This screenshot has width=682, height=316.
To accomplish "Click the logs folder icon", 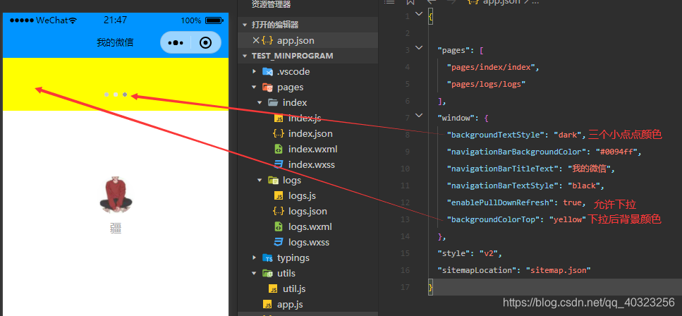I will (273, 180).
